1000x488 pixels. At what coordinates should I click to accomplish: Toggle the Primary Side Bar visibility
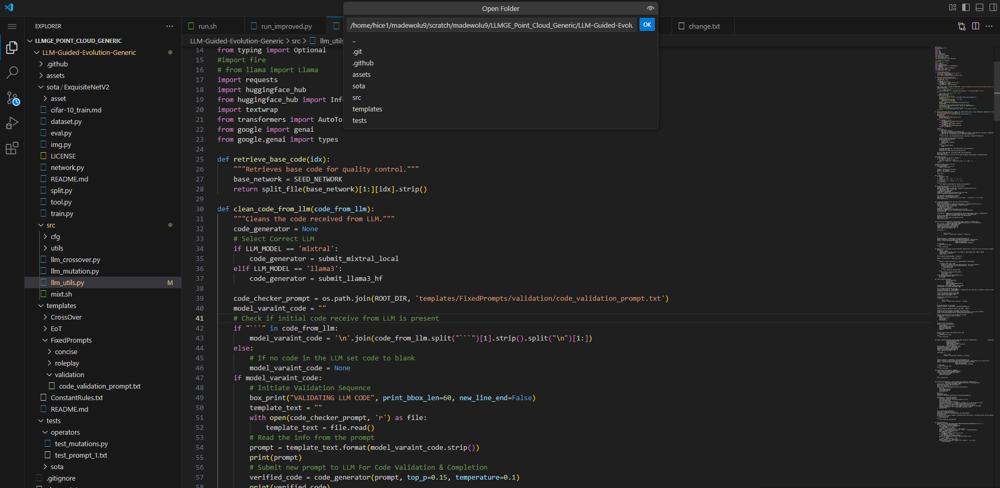(966, 7)
